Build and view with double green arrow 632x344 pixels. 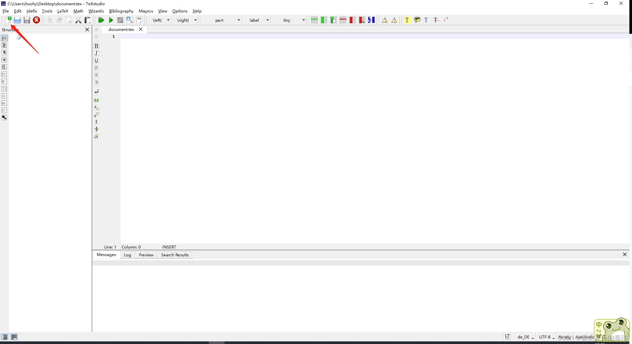(x=101, y=20)
